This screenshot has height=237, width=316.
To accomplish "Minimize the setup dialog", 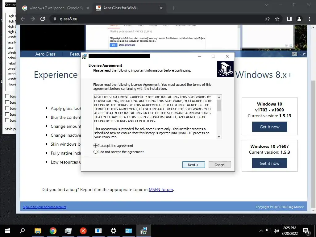I will coord(199,56).
